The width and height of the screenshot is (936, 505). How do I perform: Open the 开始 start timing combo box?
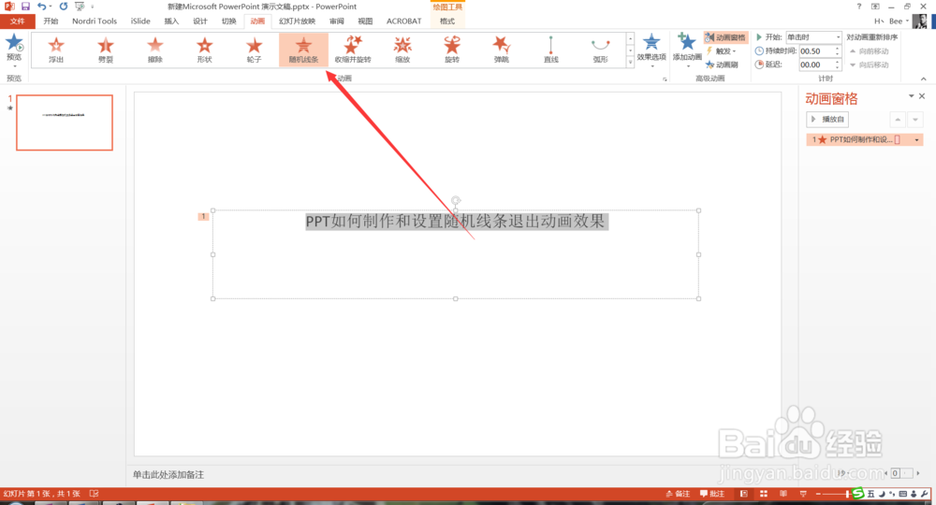click(x=813, y=37)
